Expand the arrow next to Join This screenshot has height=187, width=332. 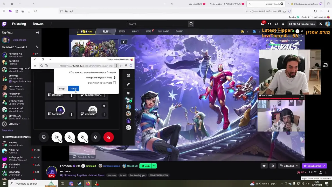(x=154, y=166)
